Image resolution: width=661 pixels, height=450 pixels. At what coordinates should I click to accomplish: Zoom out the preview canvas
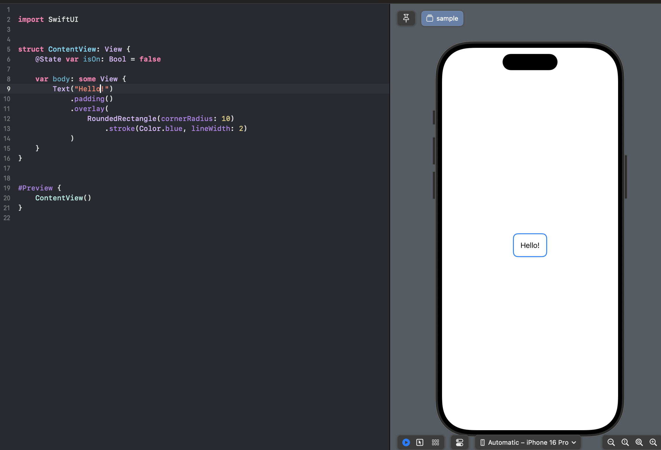pyautogui.click(x=611, y=442)
